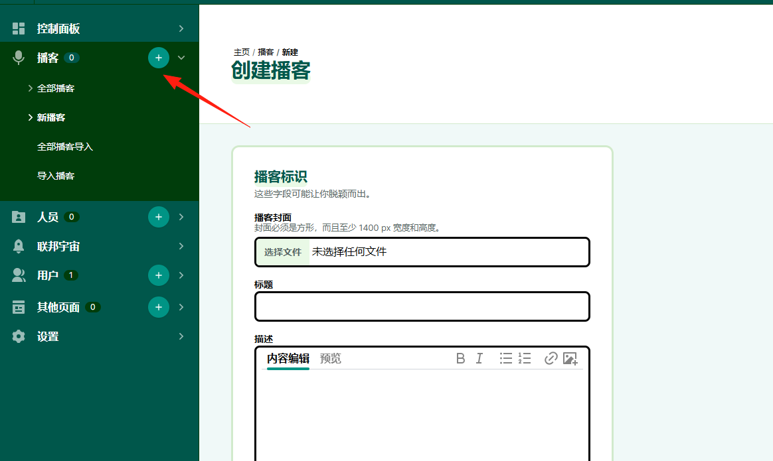773x461 pixels.
Task: Collapse the 播客 sidebar section chevron
Action: coord(181,58)
